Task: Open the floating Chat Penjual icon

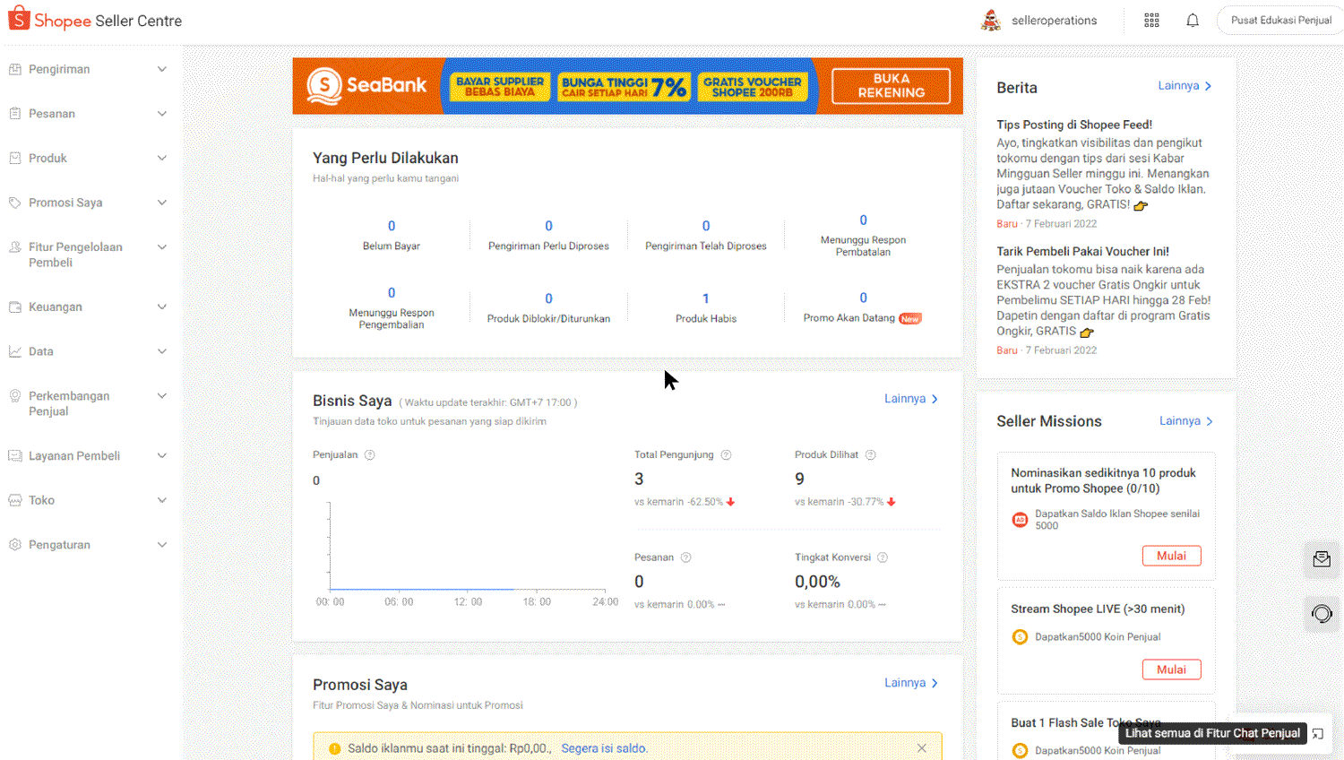Action: [1322, 558]
